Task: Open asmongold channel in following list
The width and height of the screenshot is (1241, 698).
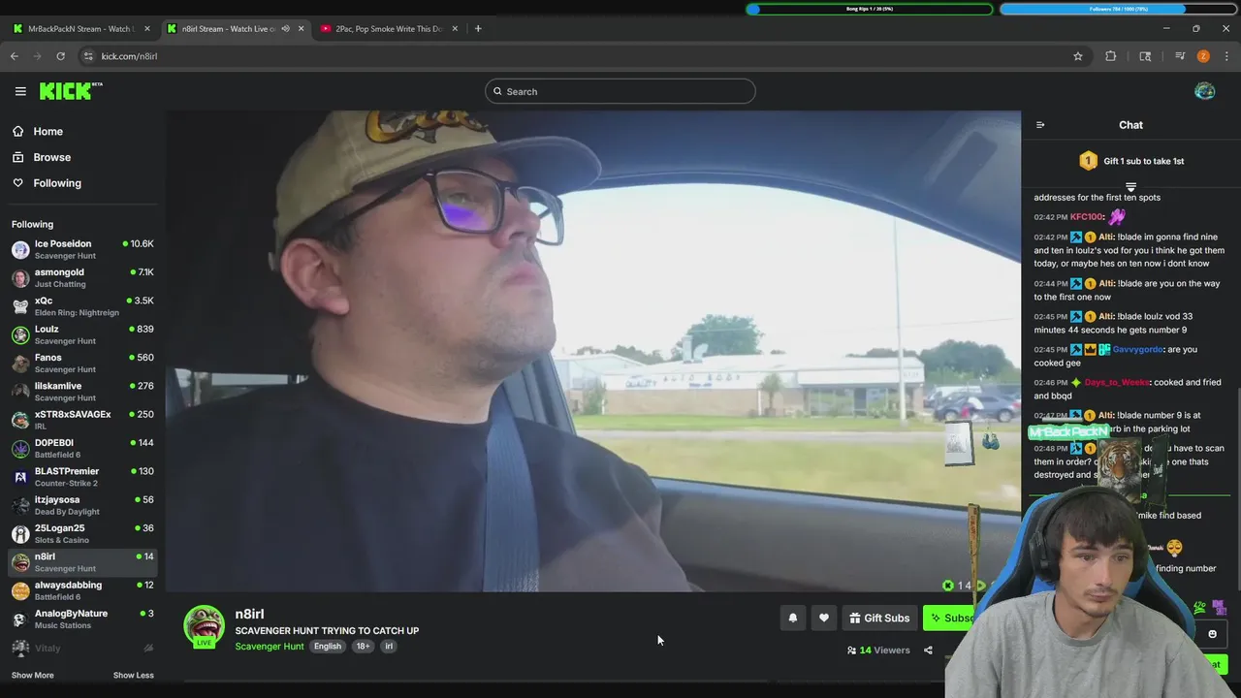Action: click(x=82, y=278)
